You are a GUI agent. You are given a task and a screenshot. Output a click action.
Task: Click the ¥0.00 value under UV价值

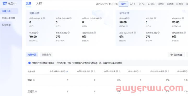[x=33, y=37]
